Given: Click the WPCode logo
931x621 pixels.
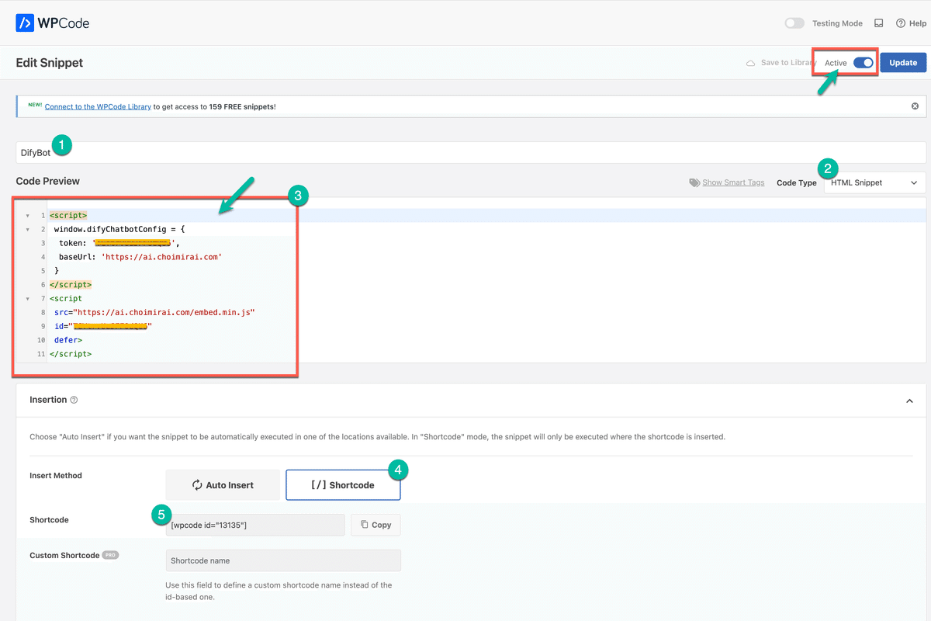Looking at the screenshot, I should point(53,23).
